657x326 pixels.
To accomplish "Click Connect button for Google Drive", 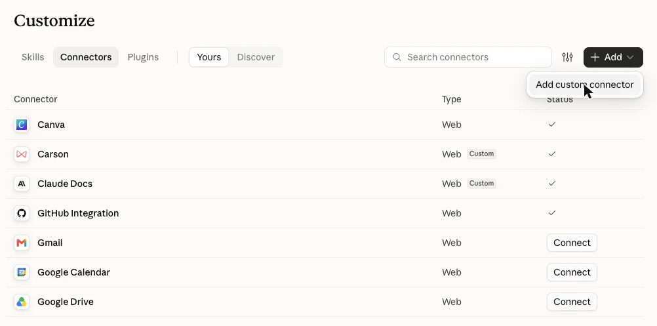I will click(572, 302).
